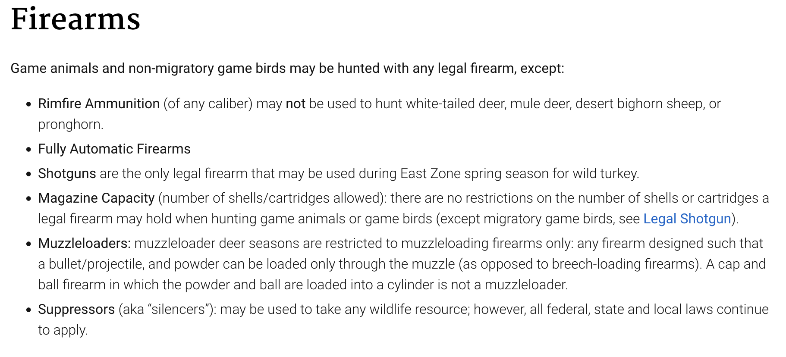Viewport: 786px width, 357px height.
Task: Click the bullet dot beside Fully Automatic Firearms
Action: pos(29,149)
